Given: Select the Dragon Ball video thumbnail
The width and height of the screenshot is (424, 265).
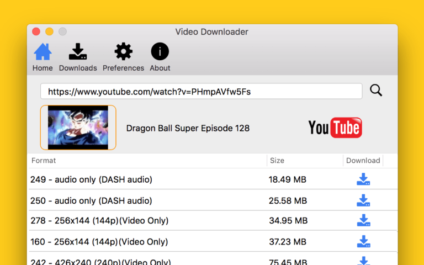Looking at the screenshot, I should point(78,128).
